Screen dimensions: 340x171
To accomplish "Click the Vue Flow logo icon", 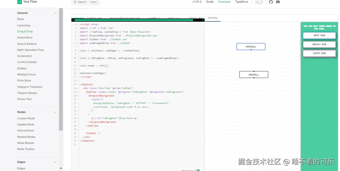I will (x=20, y=2).
